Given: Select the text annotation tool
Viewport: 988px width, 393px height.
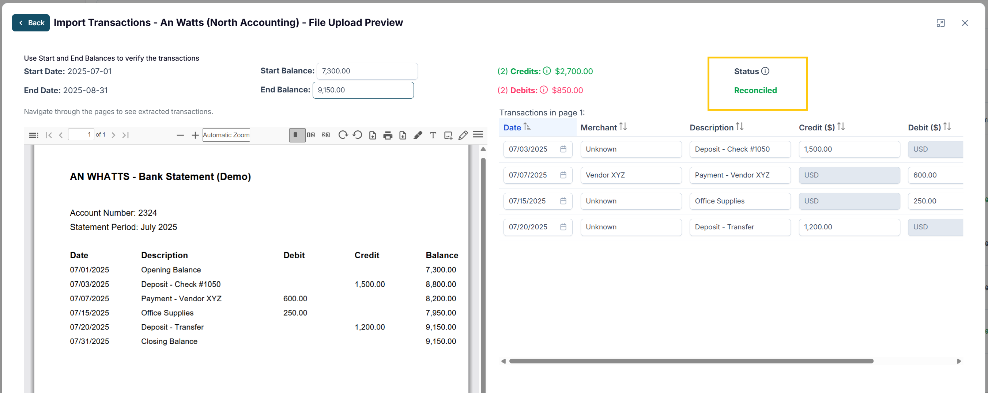Looking at the screenshot, I should click(433, 135).
